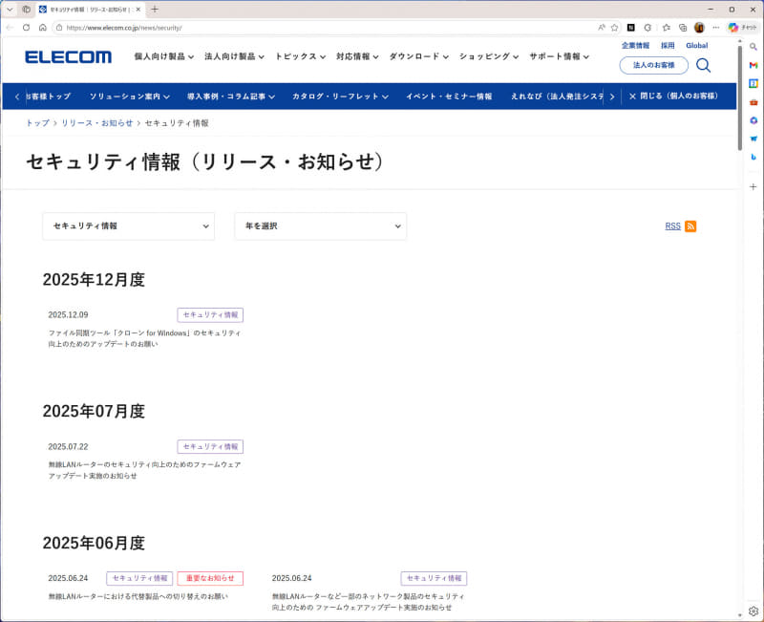The image size is (764, 622).
Task: Open the セキュリティ情報 category dropdown
Action: (128, 225)
